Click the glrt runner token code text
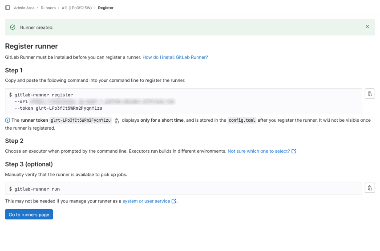This screenshot has height=251, width=380. 81,120
